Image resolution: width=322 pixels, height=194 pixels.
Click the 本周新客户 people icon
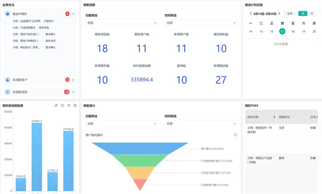click(x=8, y=80)
